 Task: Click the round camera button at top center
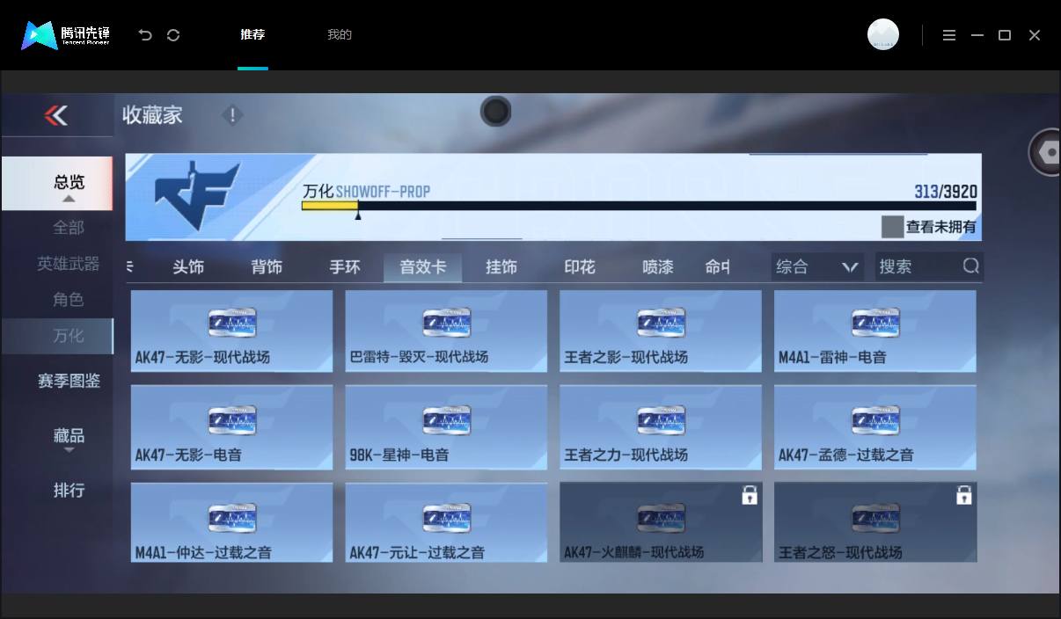496,112
